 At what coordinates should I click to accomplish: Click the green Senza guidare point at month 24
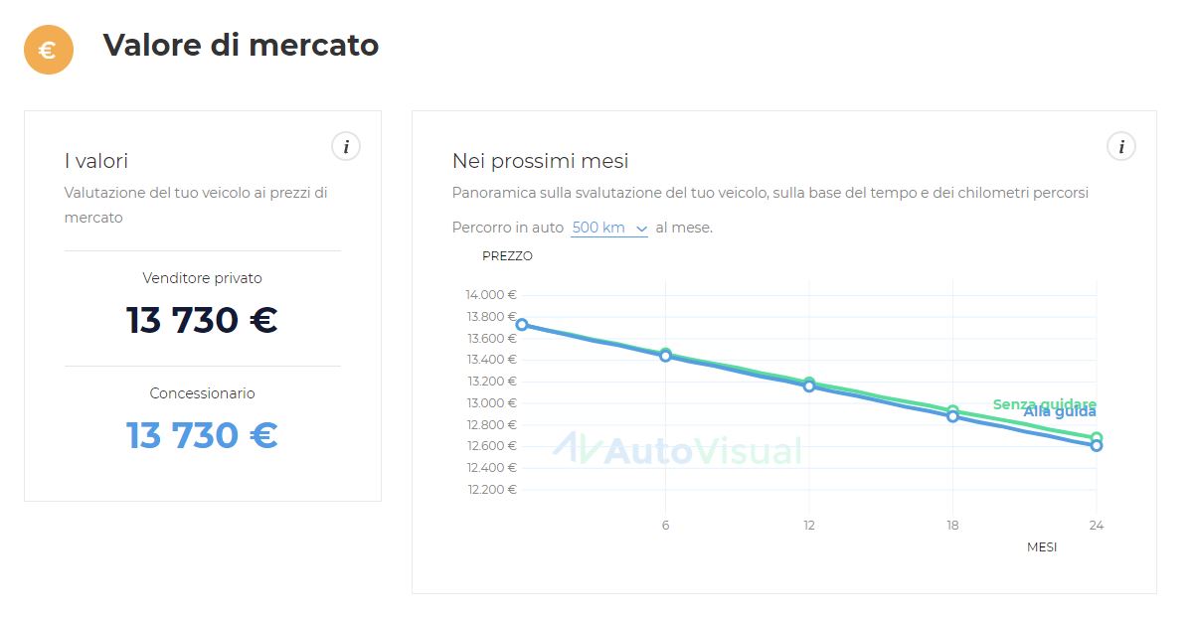coord(1097,438)
